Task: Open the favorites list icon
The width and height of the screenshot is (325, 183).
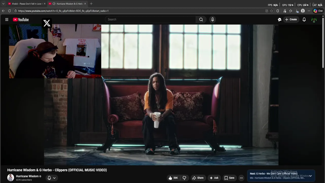Action: tap(291, 11)
